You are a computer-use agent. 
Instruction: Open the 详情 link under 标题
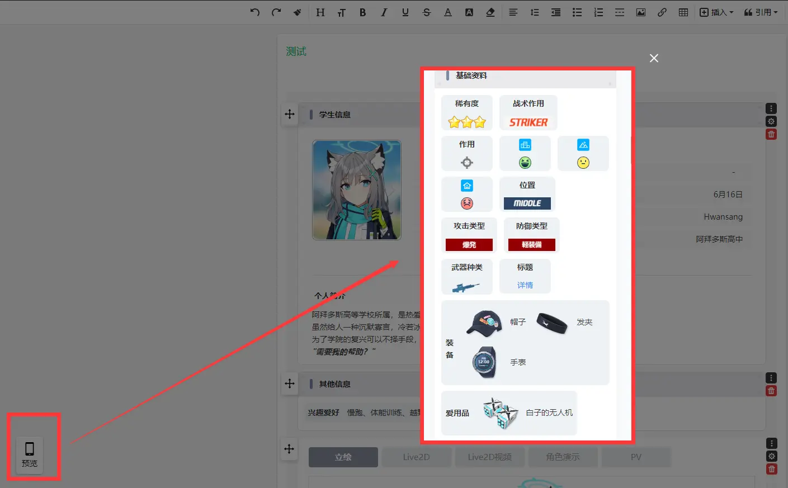pos(525,285)
